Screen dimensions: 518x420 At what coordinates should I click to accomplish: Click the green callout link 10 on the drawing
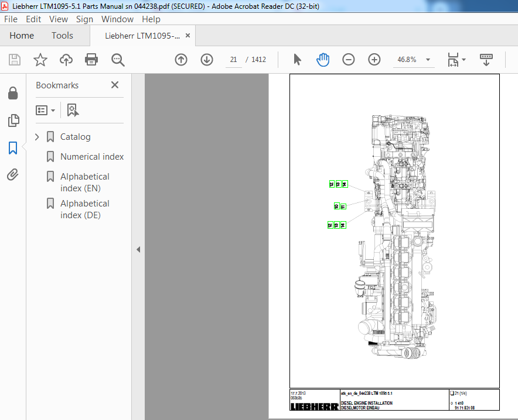pos(336,206)
